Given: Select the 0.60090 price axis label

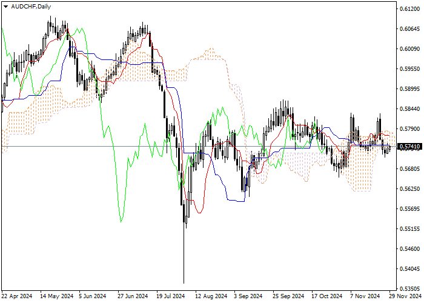Looking at the screenshot, I should pos(410,49).
